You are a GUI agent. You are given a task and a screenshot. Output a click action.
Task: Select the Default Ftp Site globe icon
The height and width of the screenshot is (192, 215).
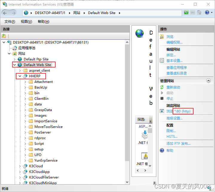pyautogui.click(x=20, y=59)
